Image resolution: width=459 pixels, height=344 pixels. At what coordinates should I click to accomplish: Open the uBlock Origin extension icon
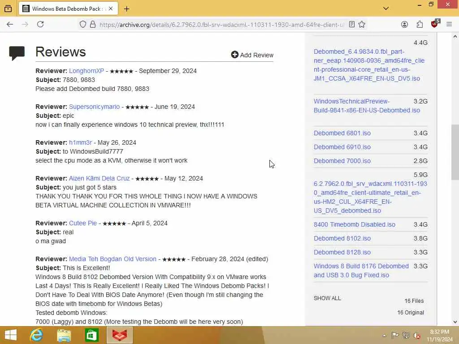[x=435, y=24]
